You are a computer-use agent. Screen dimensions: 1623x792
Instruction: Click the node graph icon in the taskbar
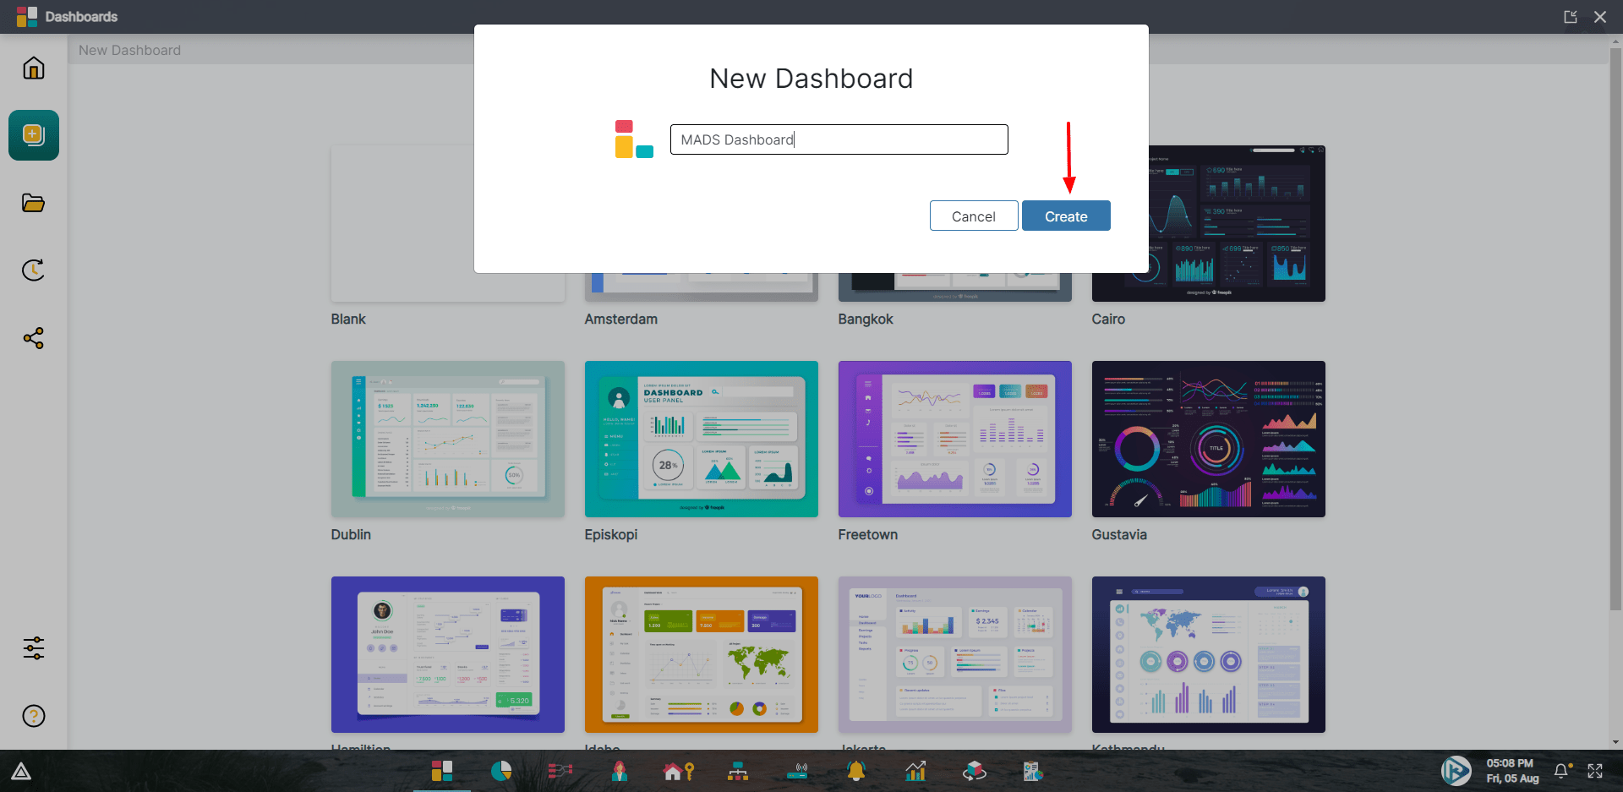560,771
